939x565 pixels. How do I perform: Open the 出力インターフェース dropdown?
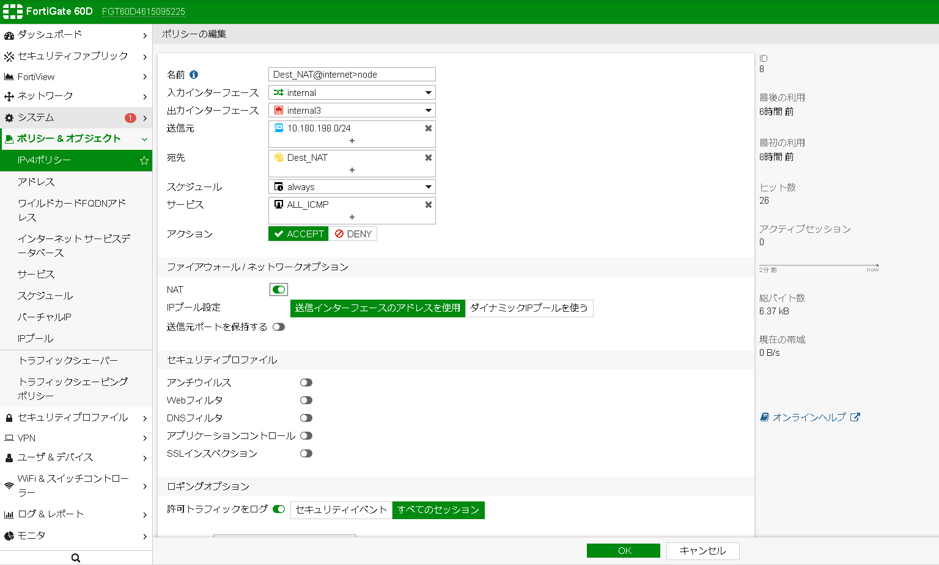pyautogui.click(x=352, y=111)
